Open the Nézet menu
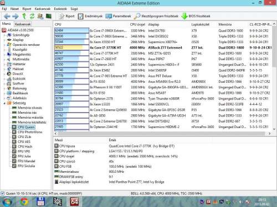 [x=14, y=9]
